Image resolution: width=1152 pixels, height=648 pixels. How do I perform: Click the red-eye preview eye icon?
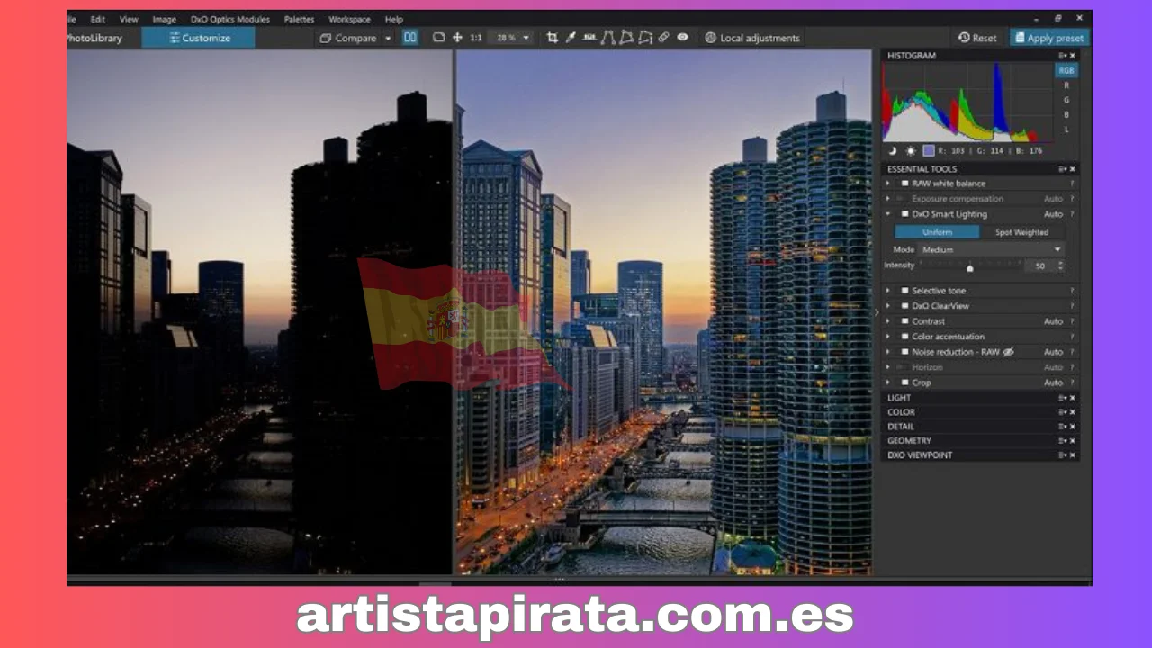click(683, 38)
